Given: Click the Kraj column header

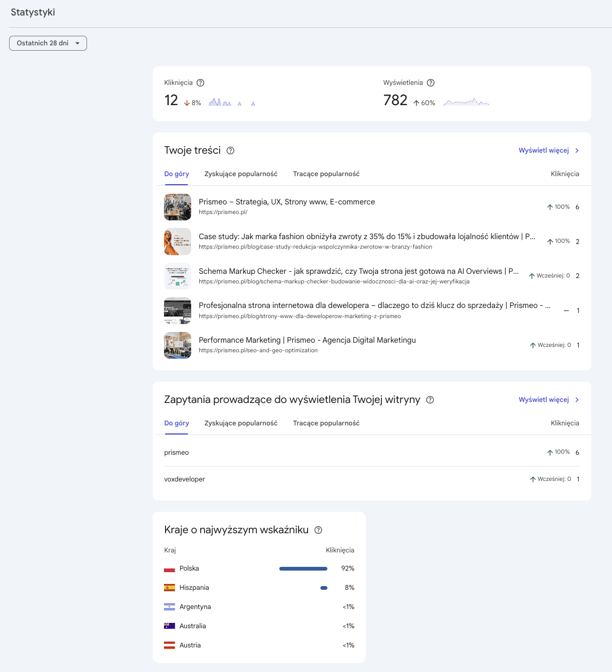Looking at the screenshot, I should click(x=170, y=550).
